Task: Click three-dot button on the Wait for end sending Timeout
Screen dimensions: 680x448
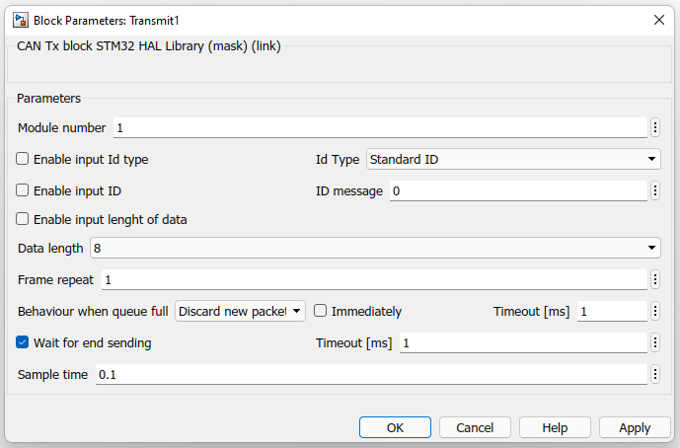Action: pos(655,343)
